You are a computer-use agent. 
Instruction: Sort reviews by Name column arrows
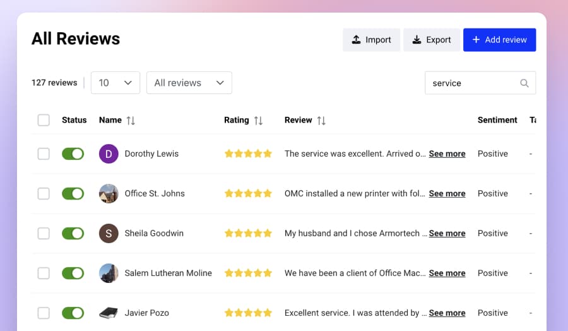pos(131,120)
